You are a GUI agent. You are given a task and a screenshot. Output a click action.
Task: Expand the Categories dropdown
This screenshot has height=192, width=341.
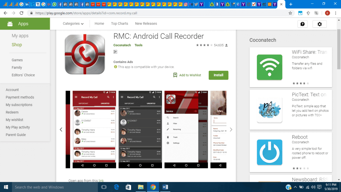tap(73, 24)
